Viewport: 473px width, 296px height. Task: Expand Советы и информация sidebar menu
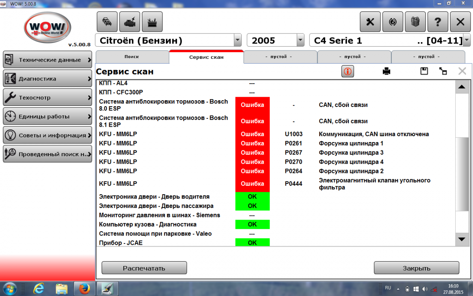tap(47, 135)
